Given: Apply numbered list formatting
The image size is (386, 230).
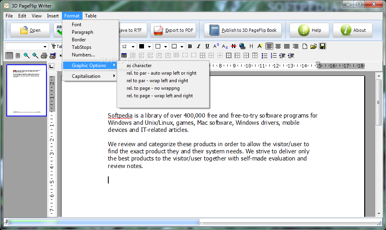Looking at the screenshot, I should click(273, 56).
